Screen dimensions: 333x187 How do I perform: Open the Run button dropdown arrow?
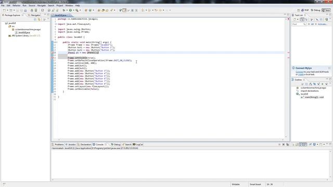73,10
